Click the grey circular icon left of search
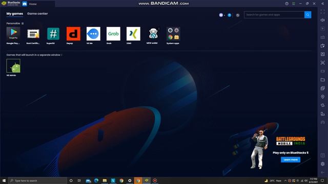The width and height of the screenshot is (328, 184). [238, 15]
